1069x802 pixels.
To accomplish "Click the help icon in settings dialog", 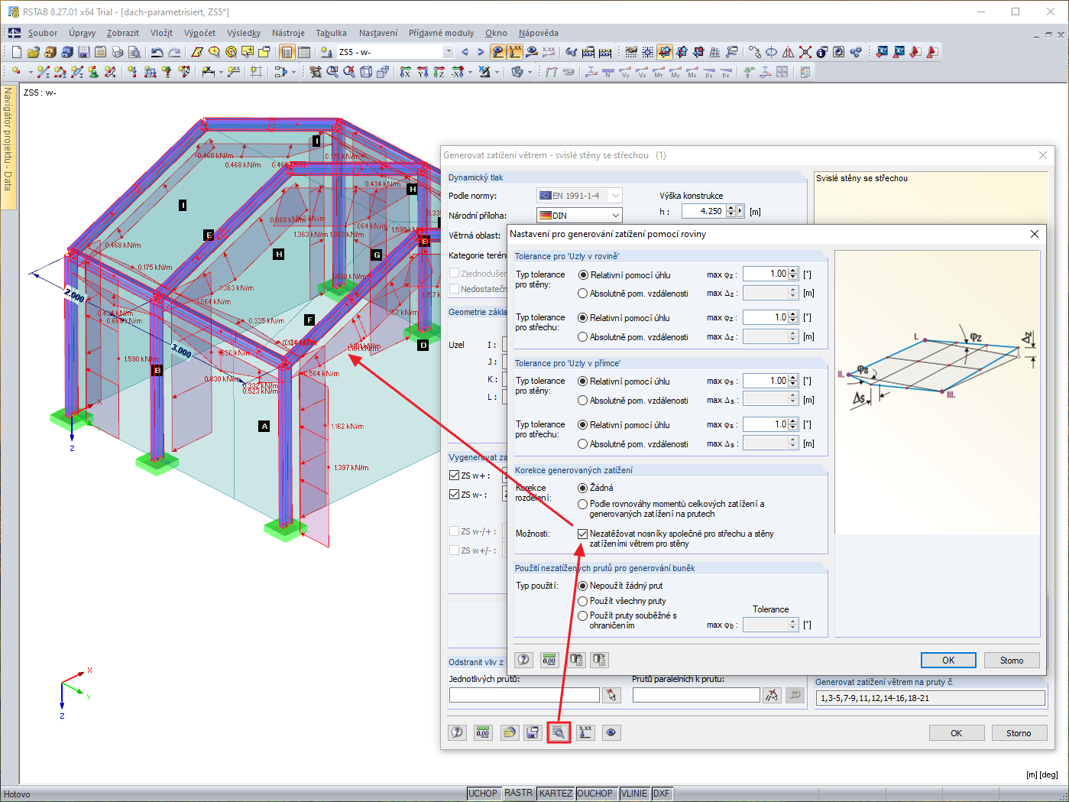I will pyautogui.click(x=523, y=660).
